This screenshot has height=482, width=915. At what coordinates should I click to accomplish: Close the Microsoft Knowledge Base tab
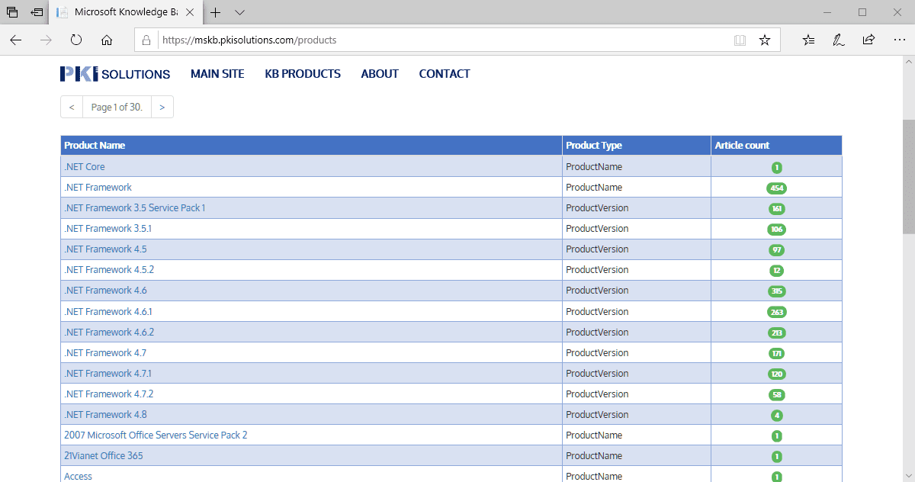pos(190,12)
